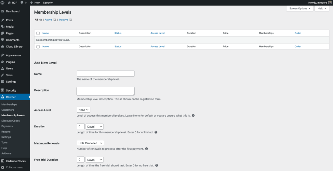
Task: Open the Duration unit Day(s) dropdown
Action: (x=94, y=126)
